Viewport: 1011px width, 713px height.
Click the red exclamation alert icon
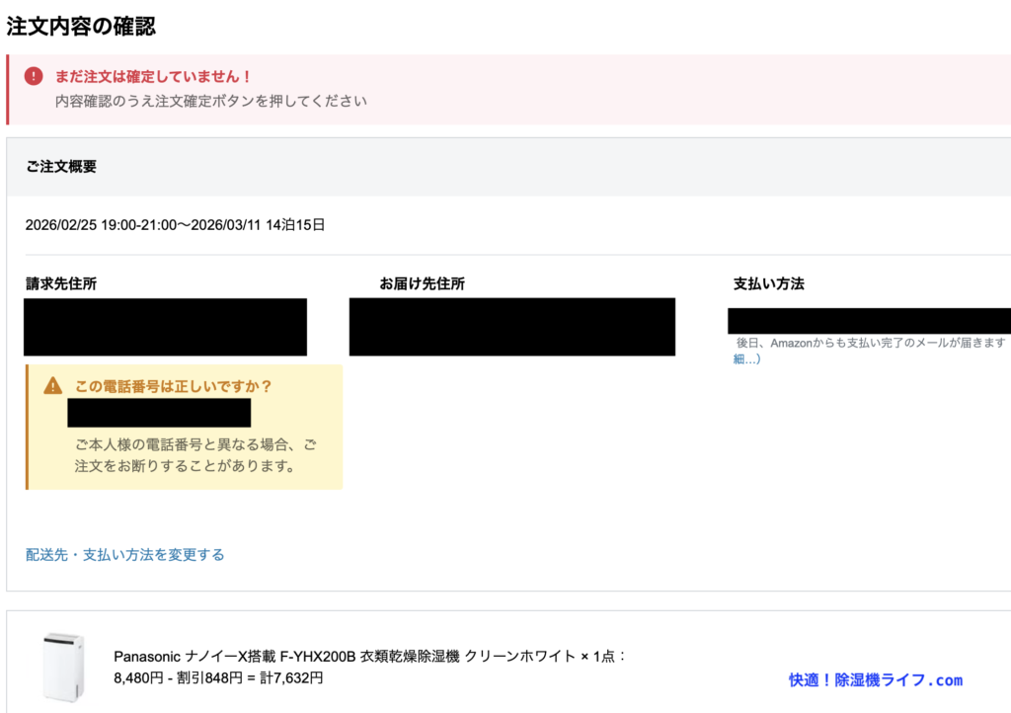[x=34, y=76]
